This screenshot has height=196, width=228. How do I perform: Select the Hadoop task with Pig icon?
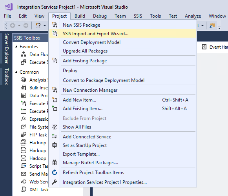(x=34, y=158)
